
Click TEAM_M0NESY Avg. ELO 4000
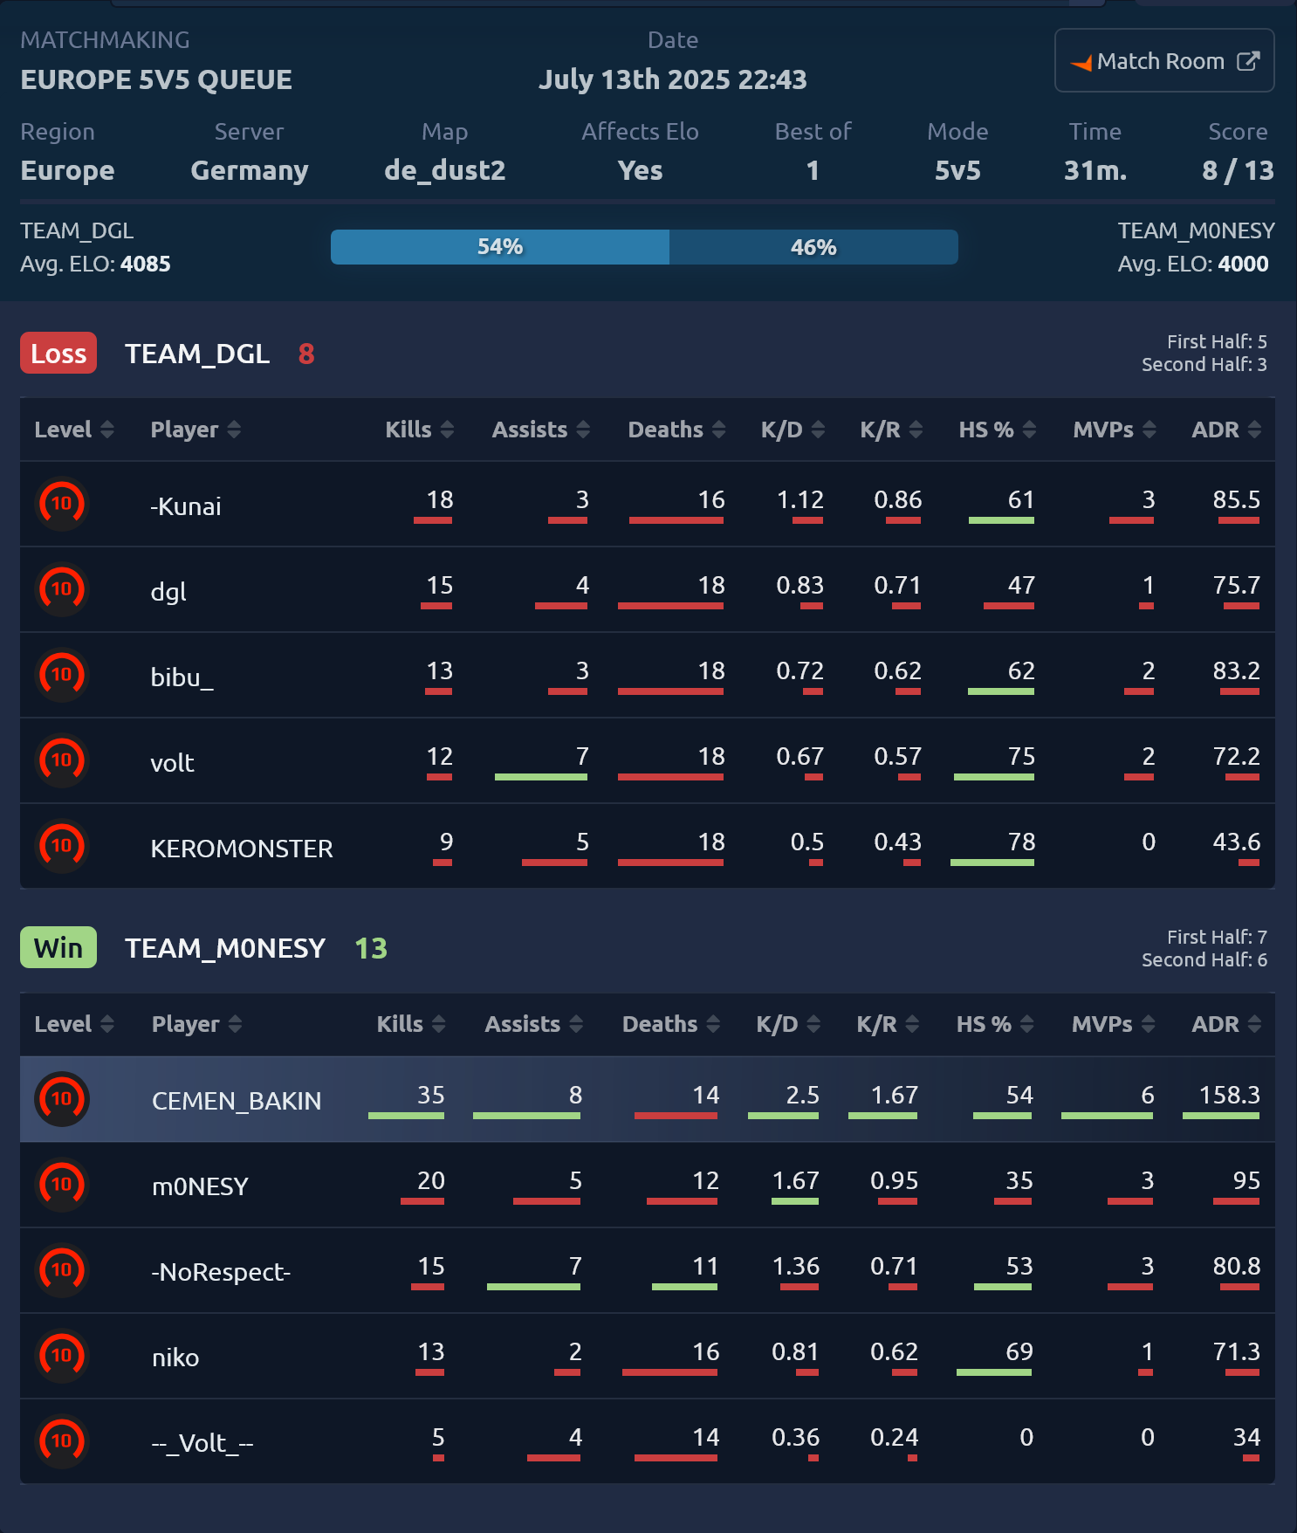click(1193, 264)
